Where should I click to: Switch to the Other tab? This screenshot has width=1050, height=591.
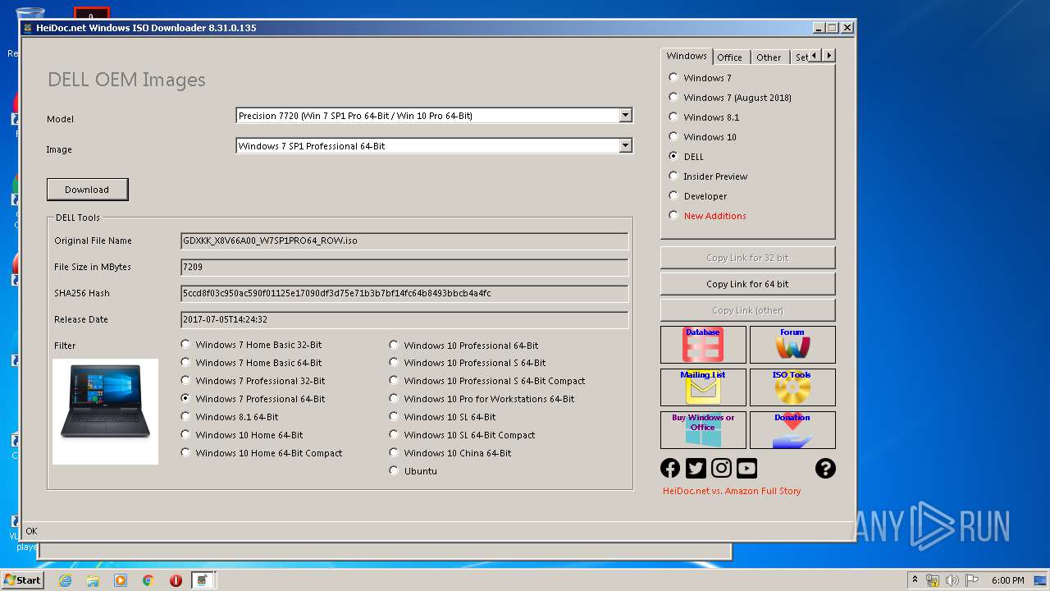click(x=769, y=57)
